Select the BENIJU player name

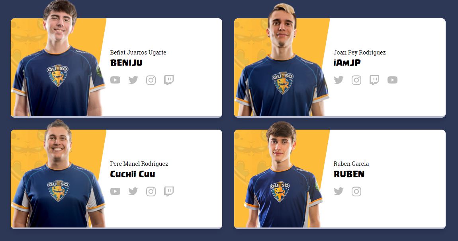(126, 63)
